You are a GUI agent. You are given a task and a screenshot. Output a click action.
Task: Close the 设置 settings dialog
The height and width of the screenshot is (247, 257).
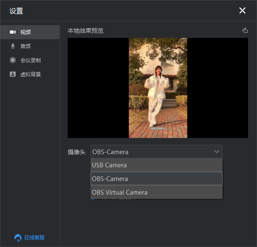click(243, 11)
